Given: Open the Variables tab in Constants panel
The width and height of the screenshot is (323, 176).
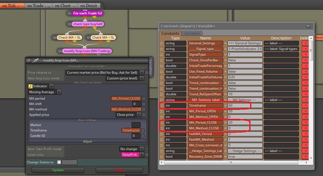Looking at the screenshot, I should coord(192,33).
